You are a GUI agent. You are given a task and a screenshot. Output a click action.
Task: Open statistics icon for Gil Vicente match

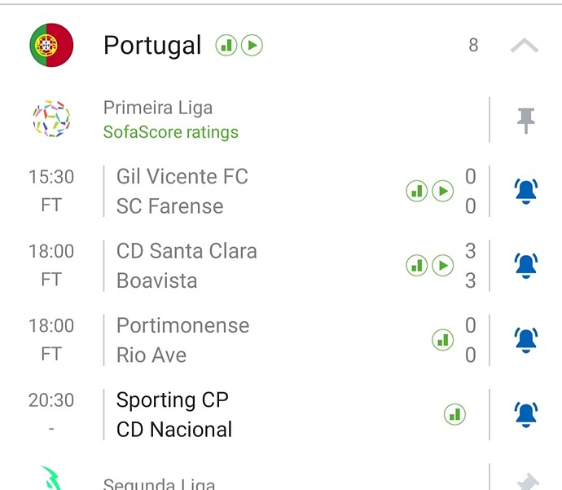click(416, 192)
